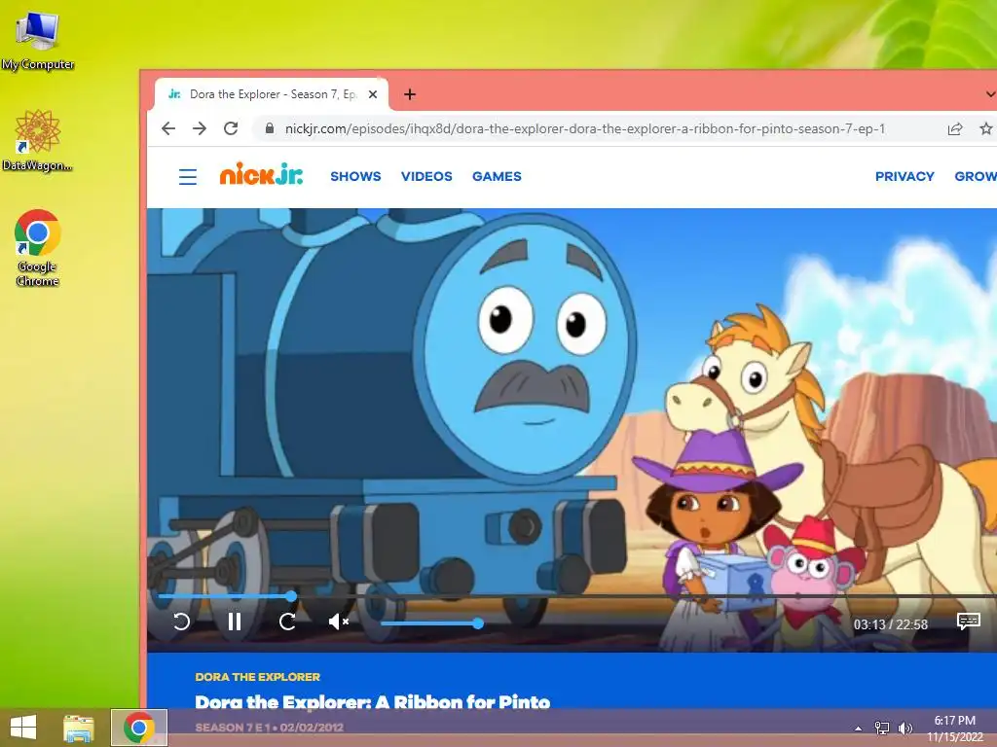
Task: Click the browser forward arrow
Action: click(200, 129)
